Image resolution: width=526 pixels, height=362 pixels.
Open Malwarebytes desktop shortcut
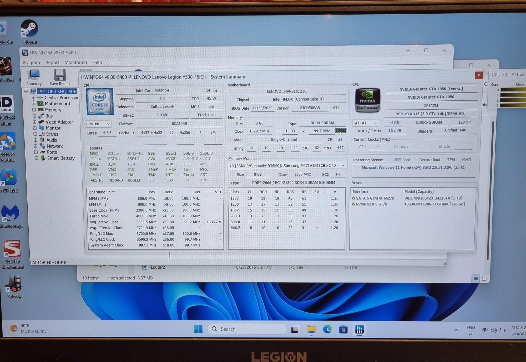(x=11, y=217)
